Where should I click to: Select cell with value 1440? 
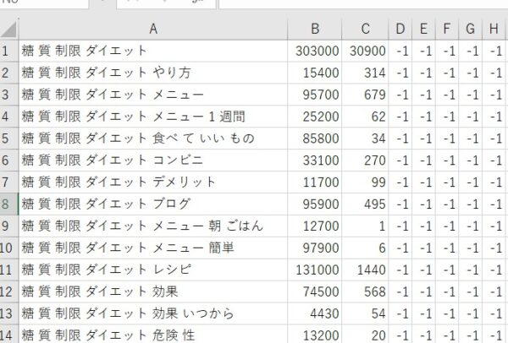pyautogui.click(x=365, y=269)
